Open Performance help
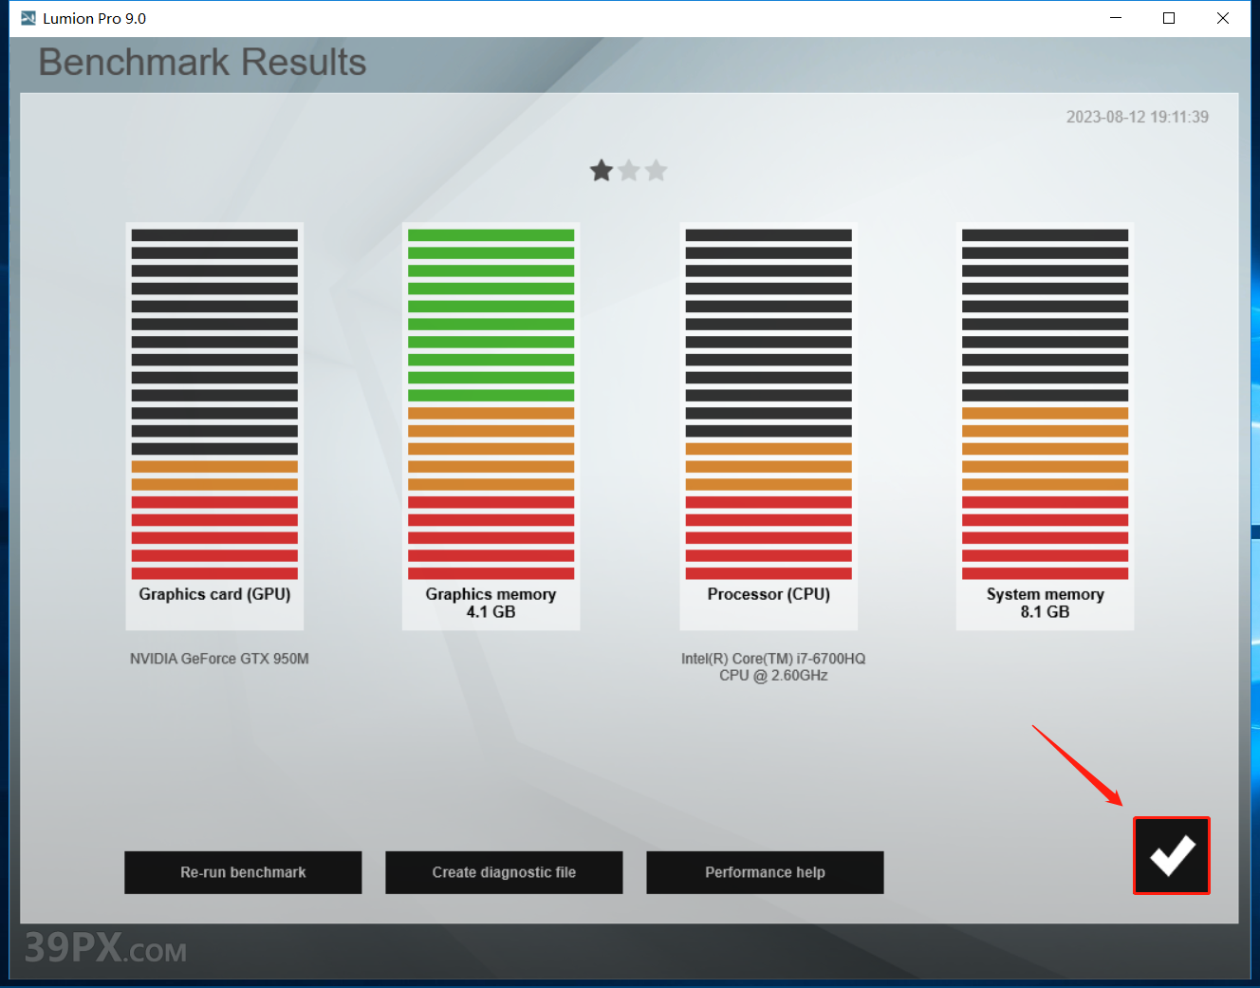Viewport: 1260px width, 988px height. pyautogui.click(x=765, y=872)
